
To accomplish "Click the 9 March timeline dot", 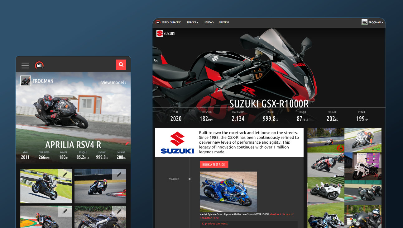I will [x=190, y=179].
